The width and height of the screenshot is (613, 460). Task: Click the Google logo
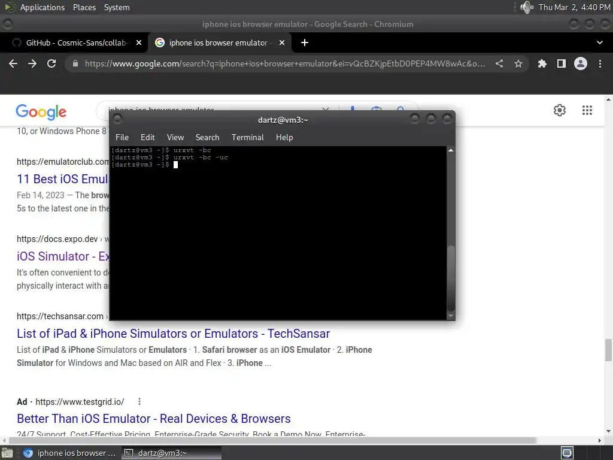click(41, 112)
